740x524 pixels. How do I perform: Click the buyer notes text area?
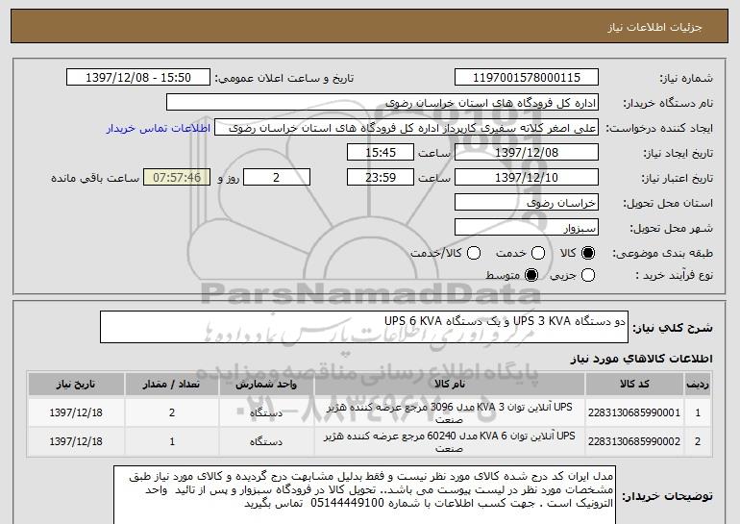364,496
